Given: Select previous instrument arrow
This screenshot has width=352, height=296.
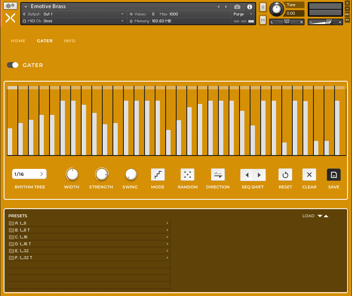Looking at the screenshot, I should tap(218, 7).
